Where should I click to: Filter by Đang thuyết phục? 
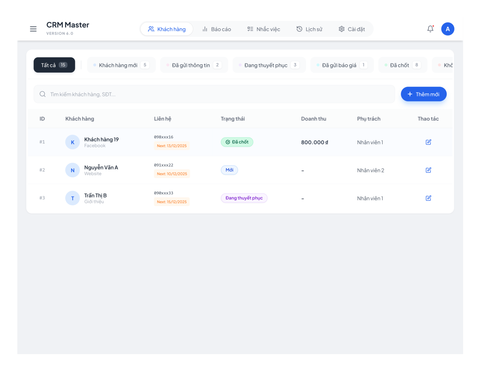[x=269, y=65]
